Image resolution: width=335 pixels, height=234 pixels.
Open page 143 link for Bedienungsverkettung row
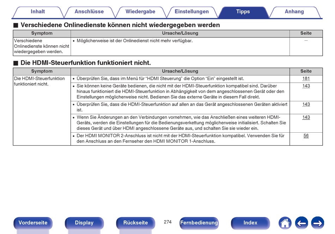[x=306, y=118]
